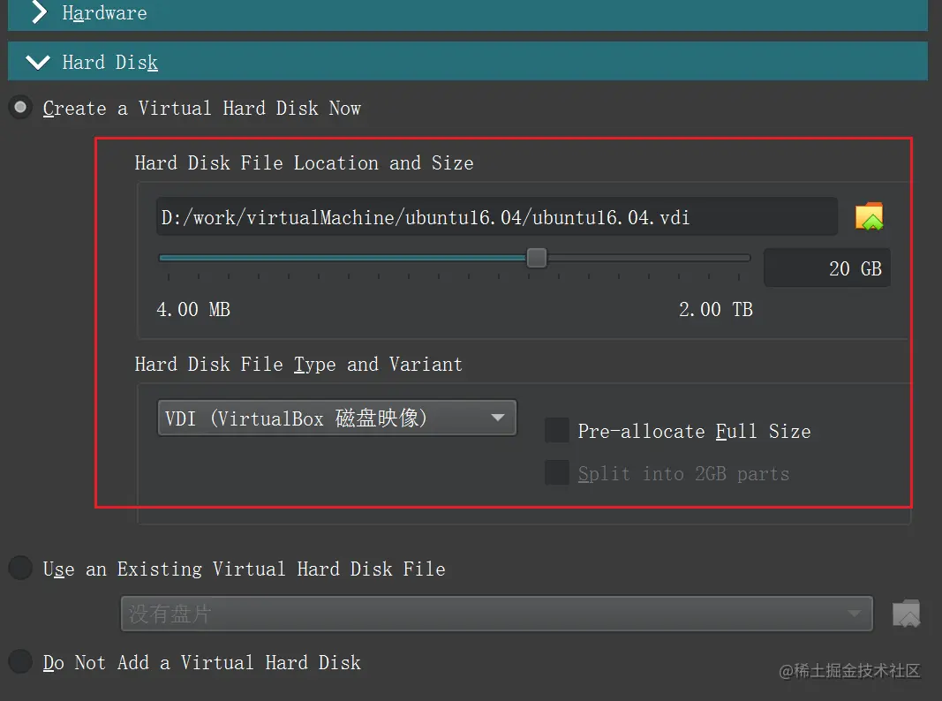Collapse the Hard Disk section chevron
The image size is (942, 701).
[x=38, y=62]
